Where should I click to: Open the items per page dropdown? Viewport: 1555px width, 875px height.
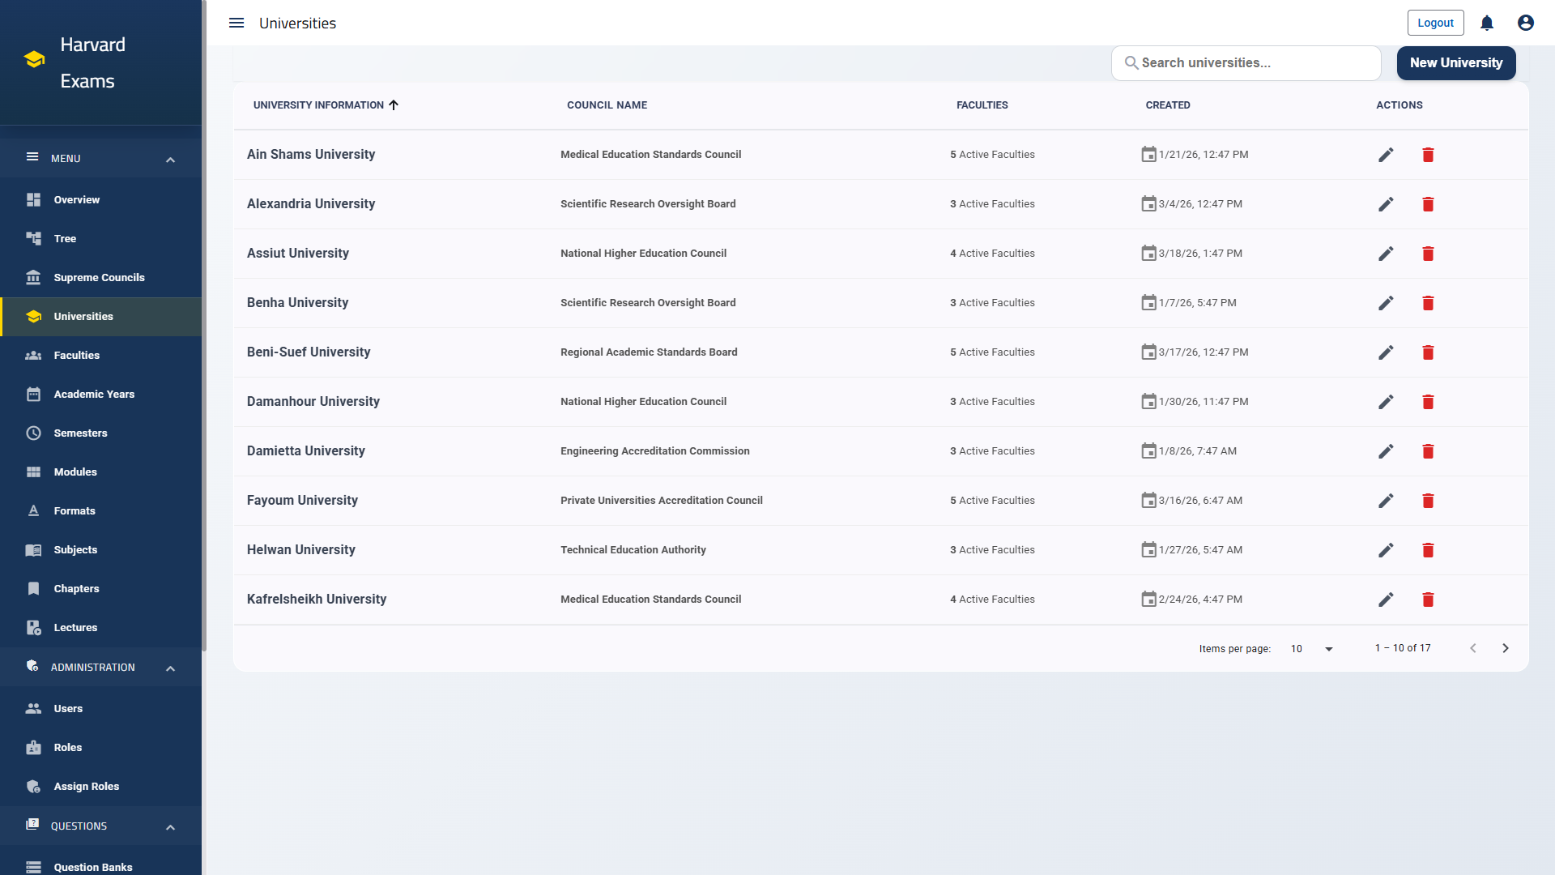[x=1310, y=648]
